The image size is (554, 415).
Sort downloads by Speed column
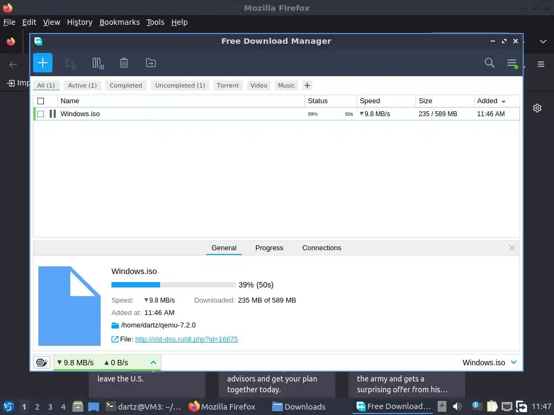click(386, 101)
